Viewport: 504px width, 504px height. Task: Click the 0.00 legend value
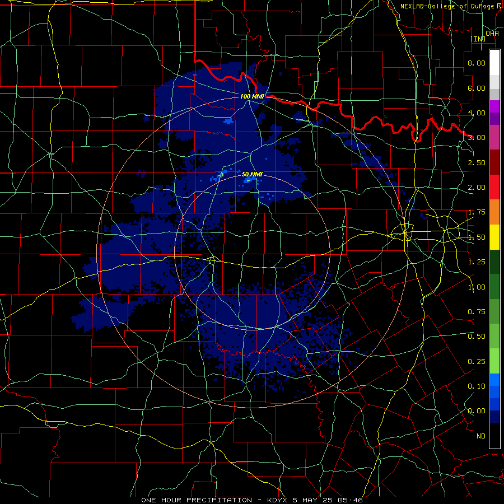(477, 411)
